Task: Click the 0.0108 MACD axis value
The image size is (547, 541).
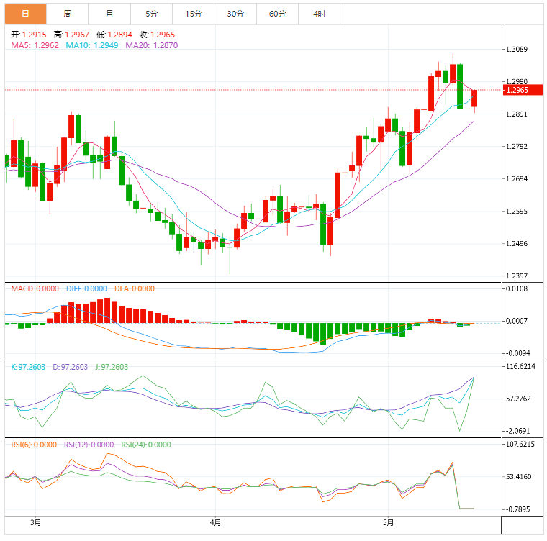Action: (x=517, y=288)
